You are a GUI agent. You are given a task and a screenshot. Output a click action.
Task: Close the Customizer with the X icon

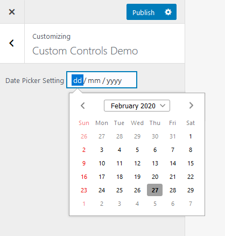coord(12,12)
